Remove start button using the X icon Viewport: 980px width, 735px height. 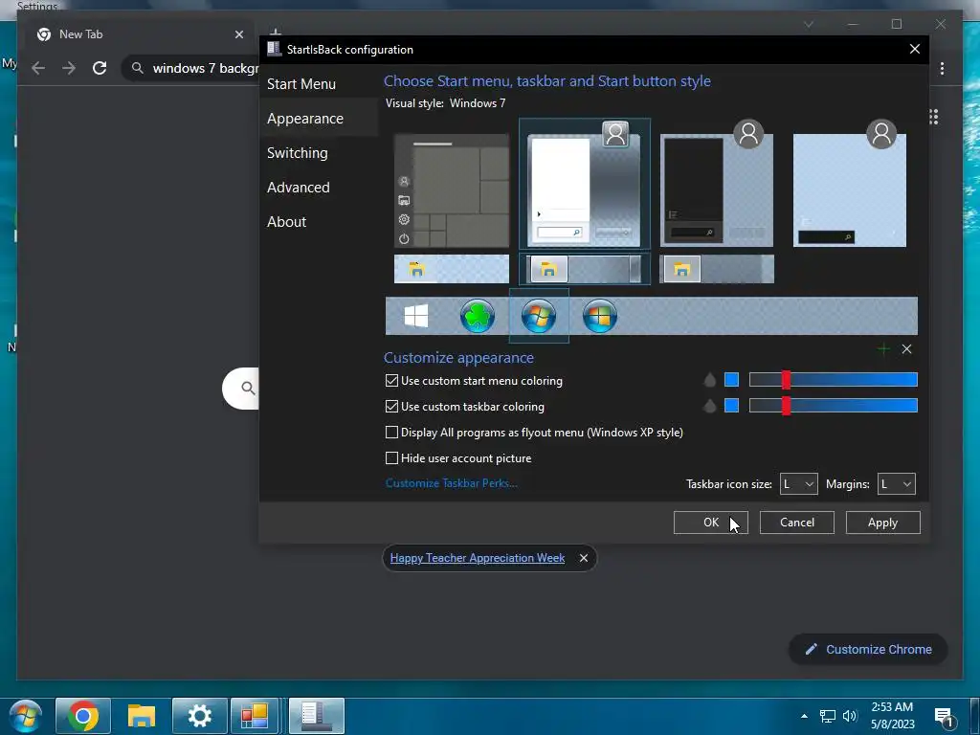(907, 349)
